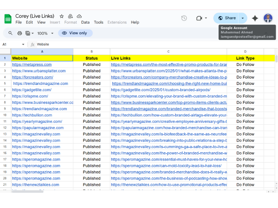
Task: Open the Extensions menu
Action: 117,22
